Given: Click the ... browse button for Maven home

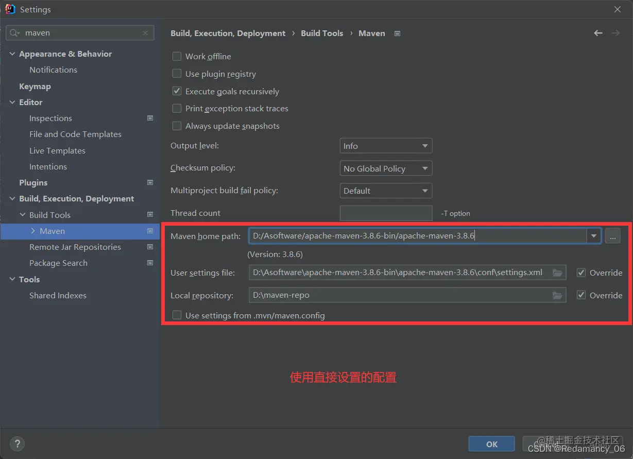Looking at the screenshot, I should pos(612,236).
